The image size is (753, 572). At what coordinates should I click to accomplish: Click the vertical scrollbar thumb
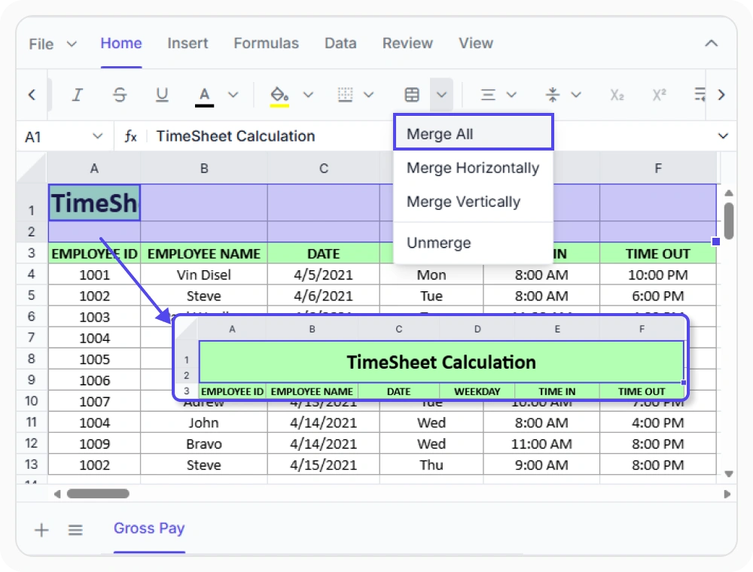pyautogui.click(x=729, y=221)
